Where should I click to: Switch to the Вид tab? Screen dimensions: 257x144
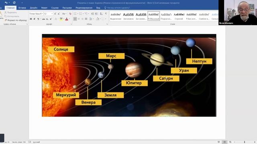(x=98, y=8)
